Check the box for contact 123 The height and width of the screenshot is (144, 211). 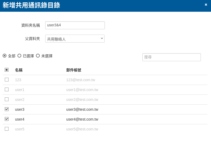[x=7, y=80]
